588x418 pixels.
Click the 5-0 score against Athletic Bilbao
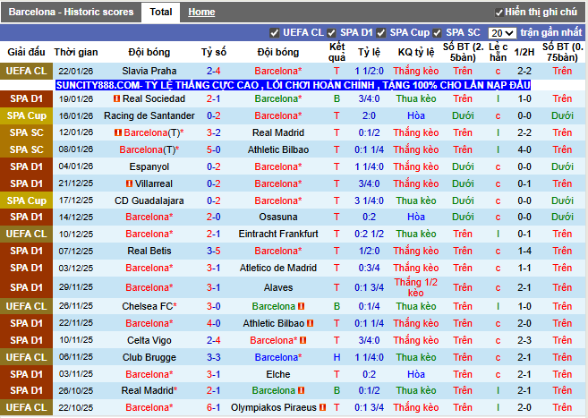coord(214,149)
